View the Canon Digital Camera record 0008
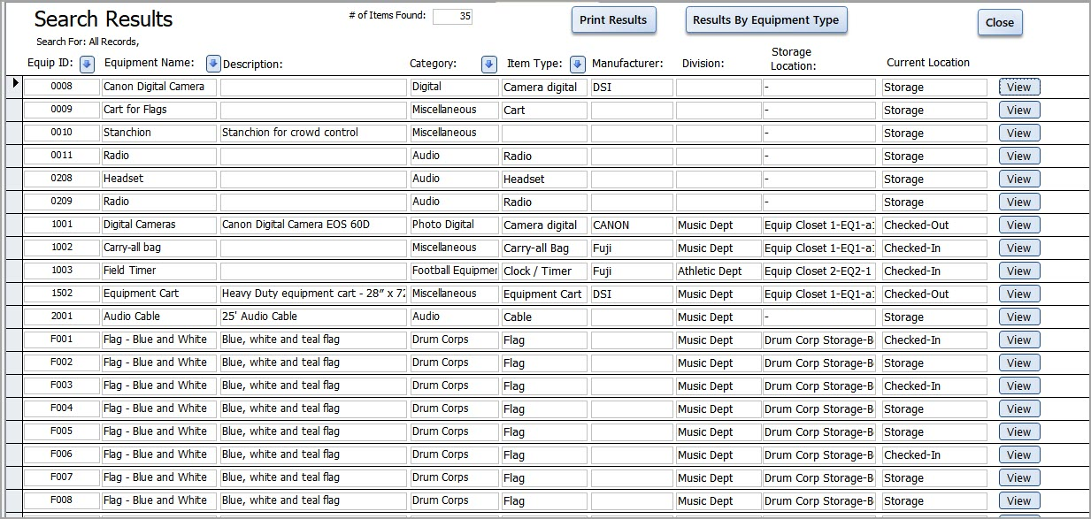1091x519 pixels. 1018,87
